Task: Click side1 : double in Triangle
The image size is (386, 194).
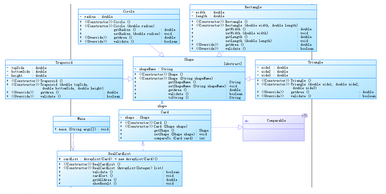Action: 275,68
